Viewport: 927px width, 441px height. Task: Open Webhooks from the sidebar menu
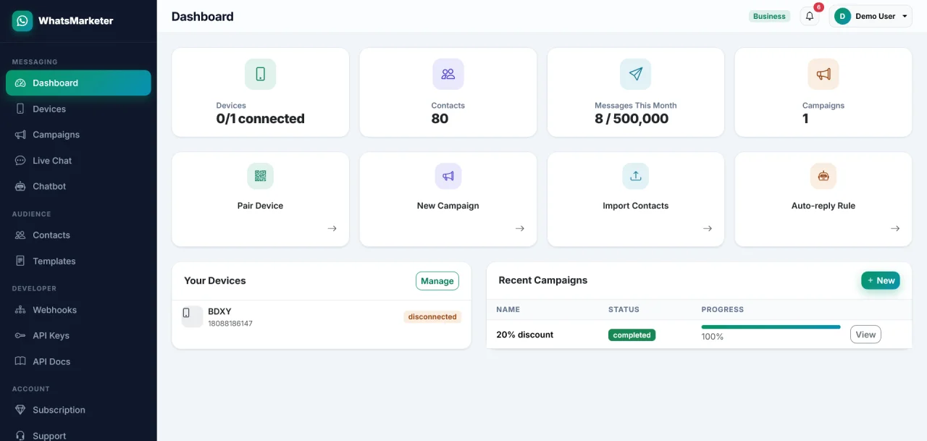point(78,310)
